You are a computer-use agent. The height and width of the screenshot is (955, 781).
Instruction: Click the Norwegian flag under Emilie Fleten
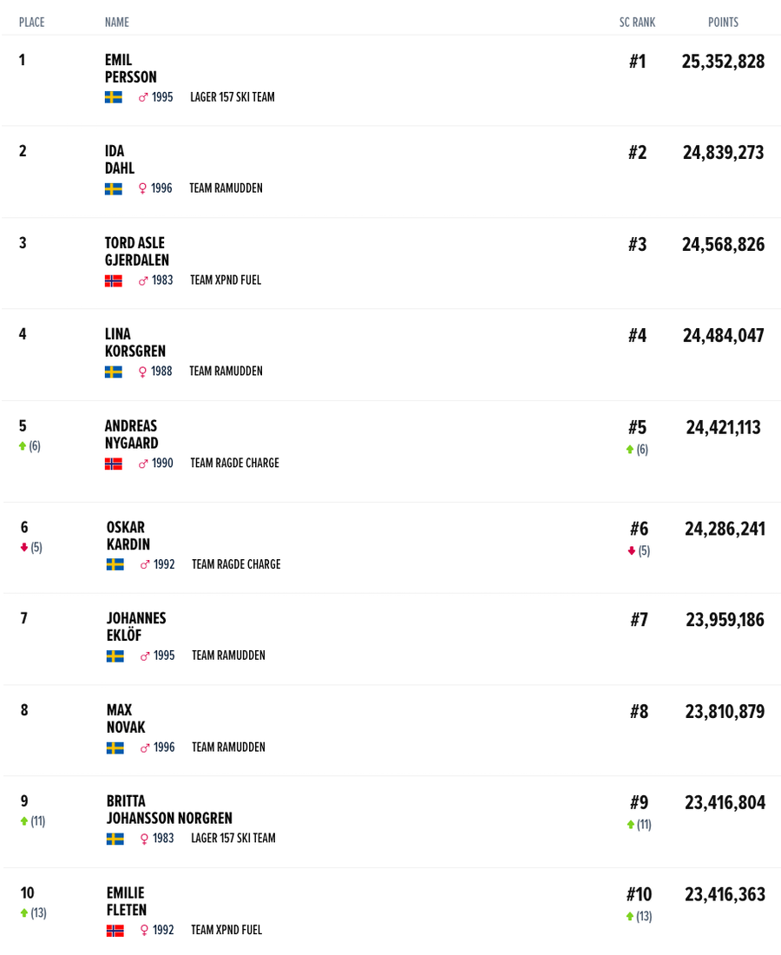[115, 931]
